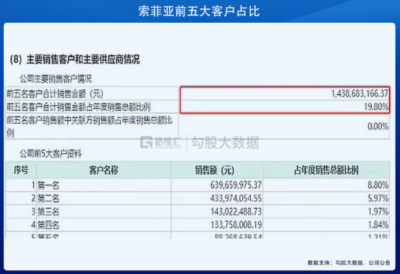Viewport: 400px width, 274px height.
Task: Click the 占年度销售总额比例 column header
Action: 326,170
